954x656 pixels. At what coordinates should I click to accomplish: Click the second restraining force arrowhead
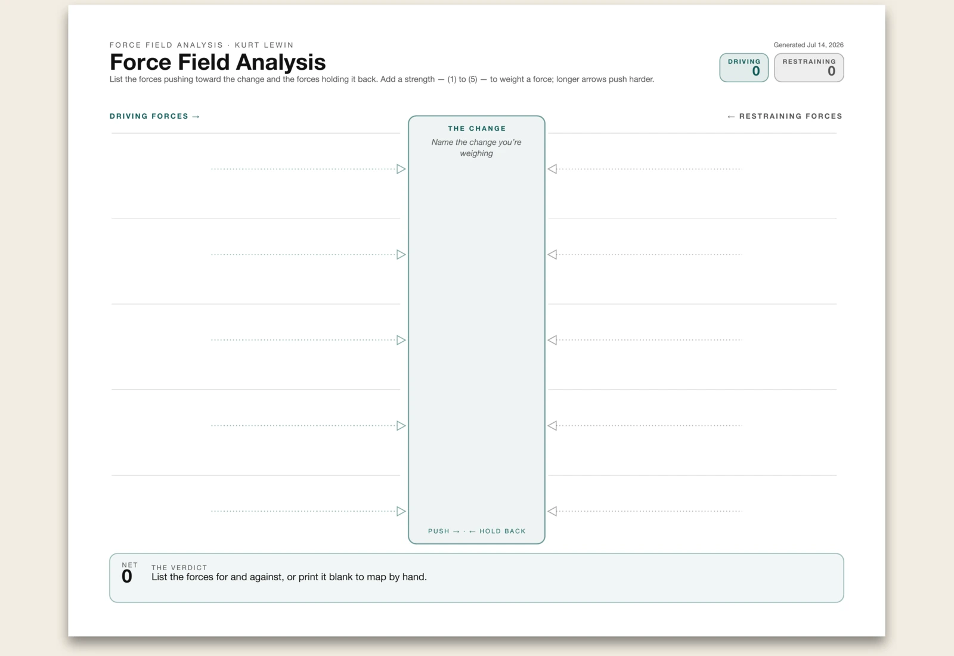tap(552, 255)
